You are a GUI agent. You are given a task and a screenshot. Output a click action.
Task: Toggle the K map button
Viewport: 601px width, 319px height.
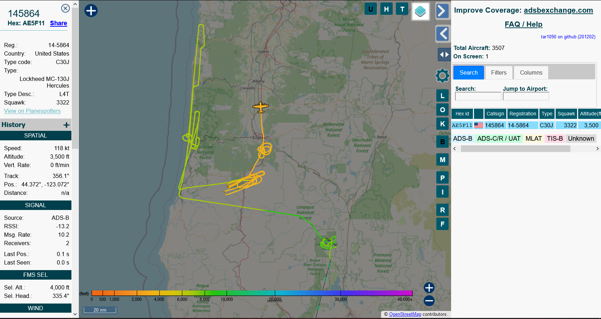[x=443, y=124]
